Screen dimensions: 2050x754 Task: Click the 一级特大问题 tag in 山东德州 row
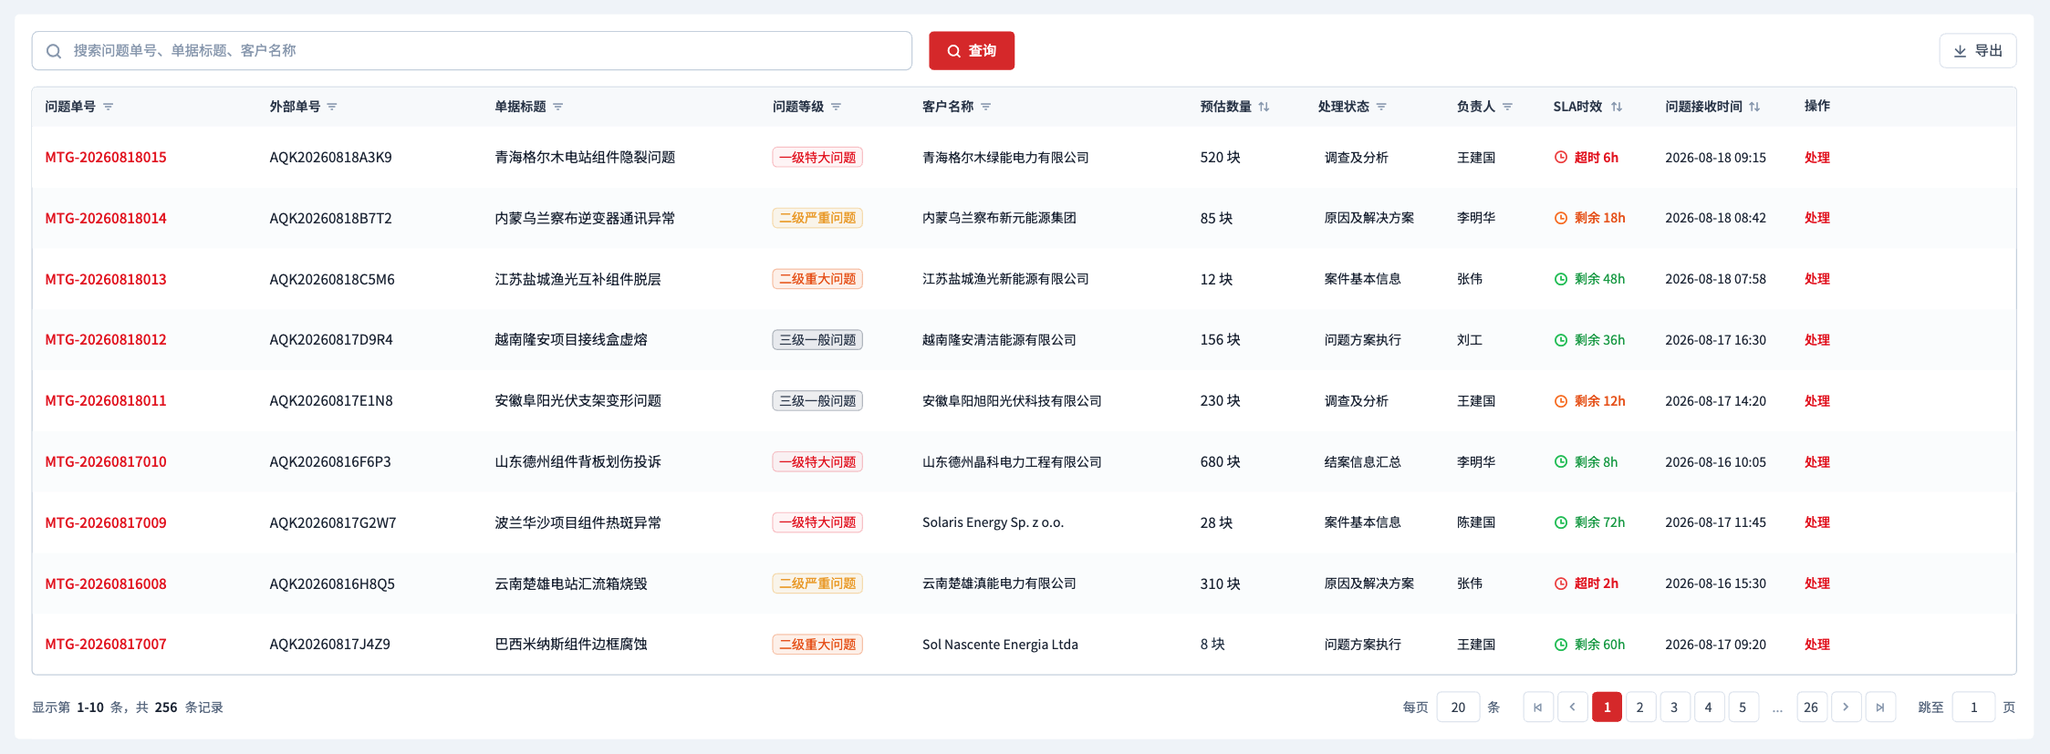point(817,462)
